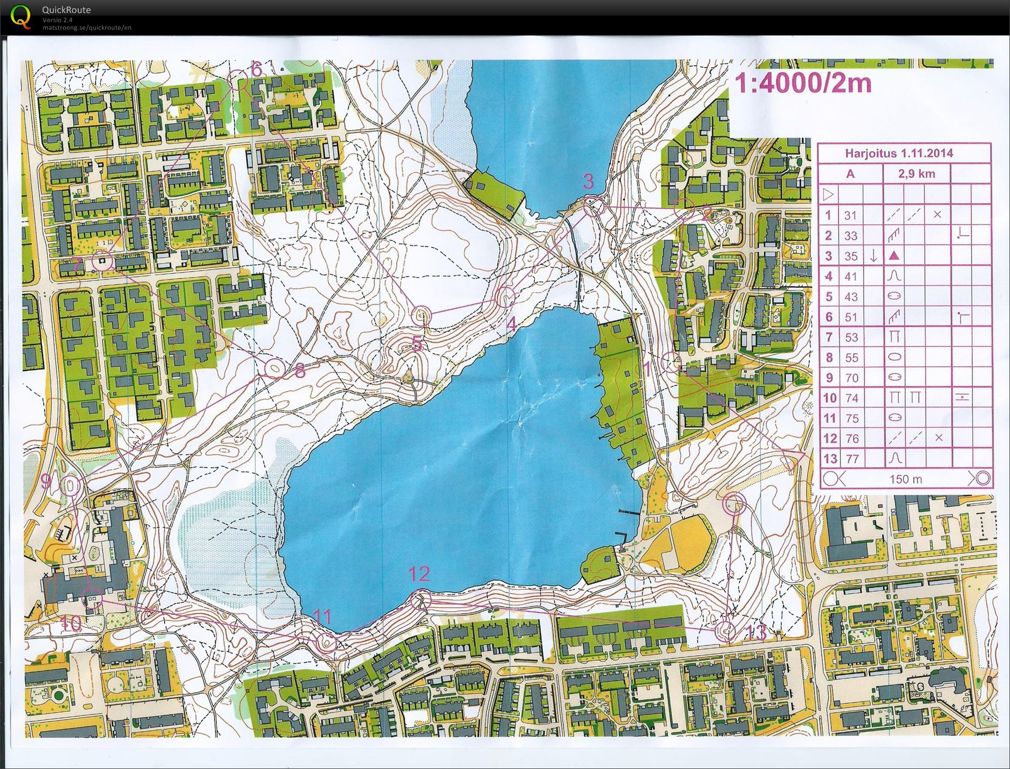
Task: Click control code "51" in the table
Action: click(x=850, y=317)
